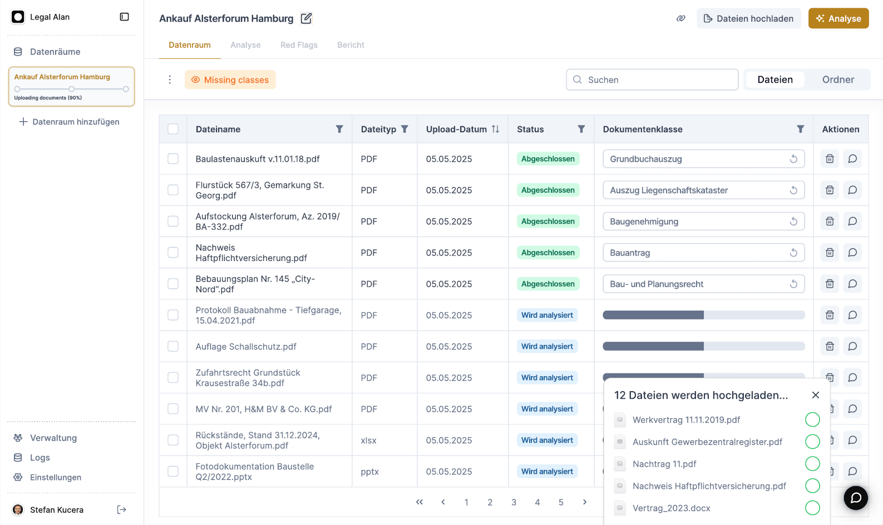This screenshot has height=525, width=883.
Task: Open the chat support bubble
Action: tap(855, 497)
